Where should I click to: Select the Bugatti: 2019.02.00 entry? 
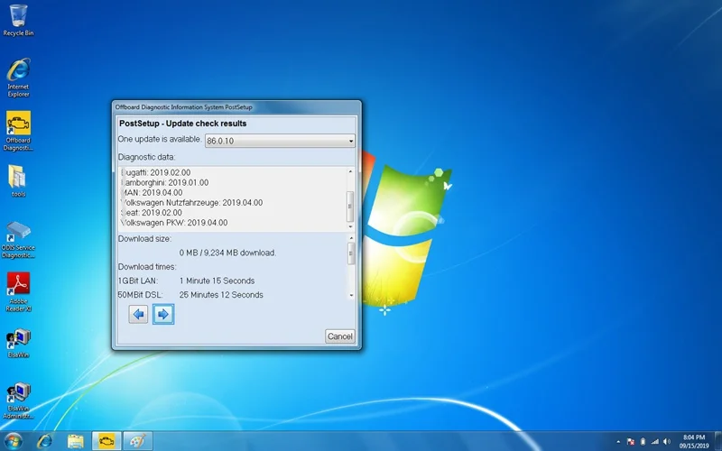tap(155, 172)
